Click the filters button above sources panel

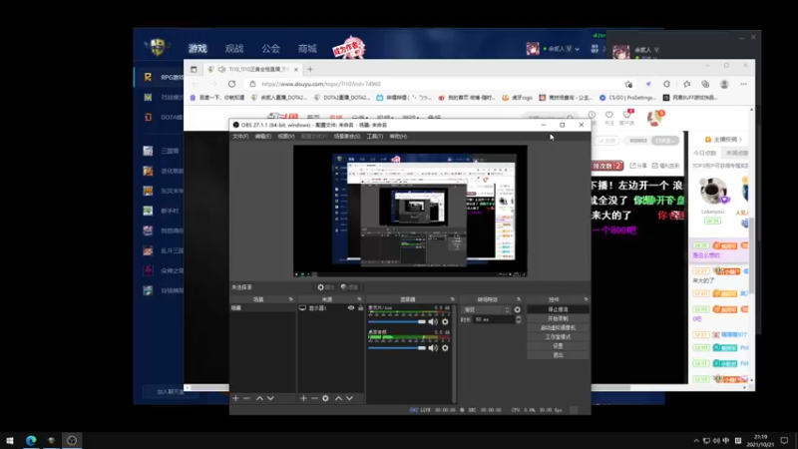pos(350,287)
